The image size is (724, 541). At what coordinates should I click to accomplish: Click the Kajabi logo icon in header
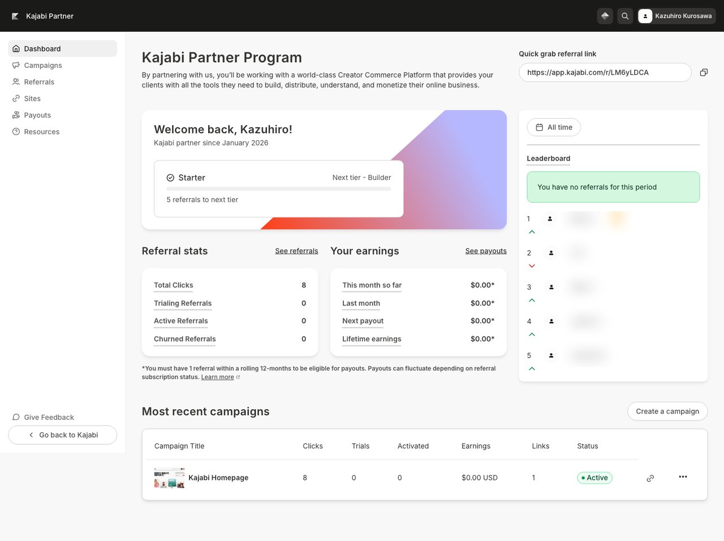[15, 16]
